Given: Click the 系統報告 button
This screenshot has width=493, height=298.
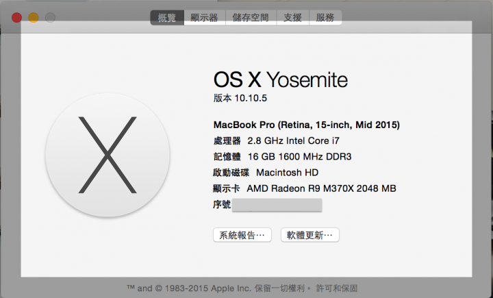Looking at the screenshot, I should pyautogui.click(x=242, y=235).
